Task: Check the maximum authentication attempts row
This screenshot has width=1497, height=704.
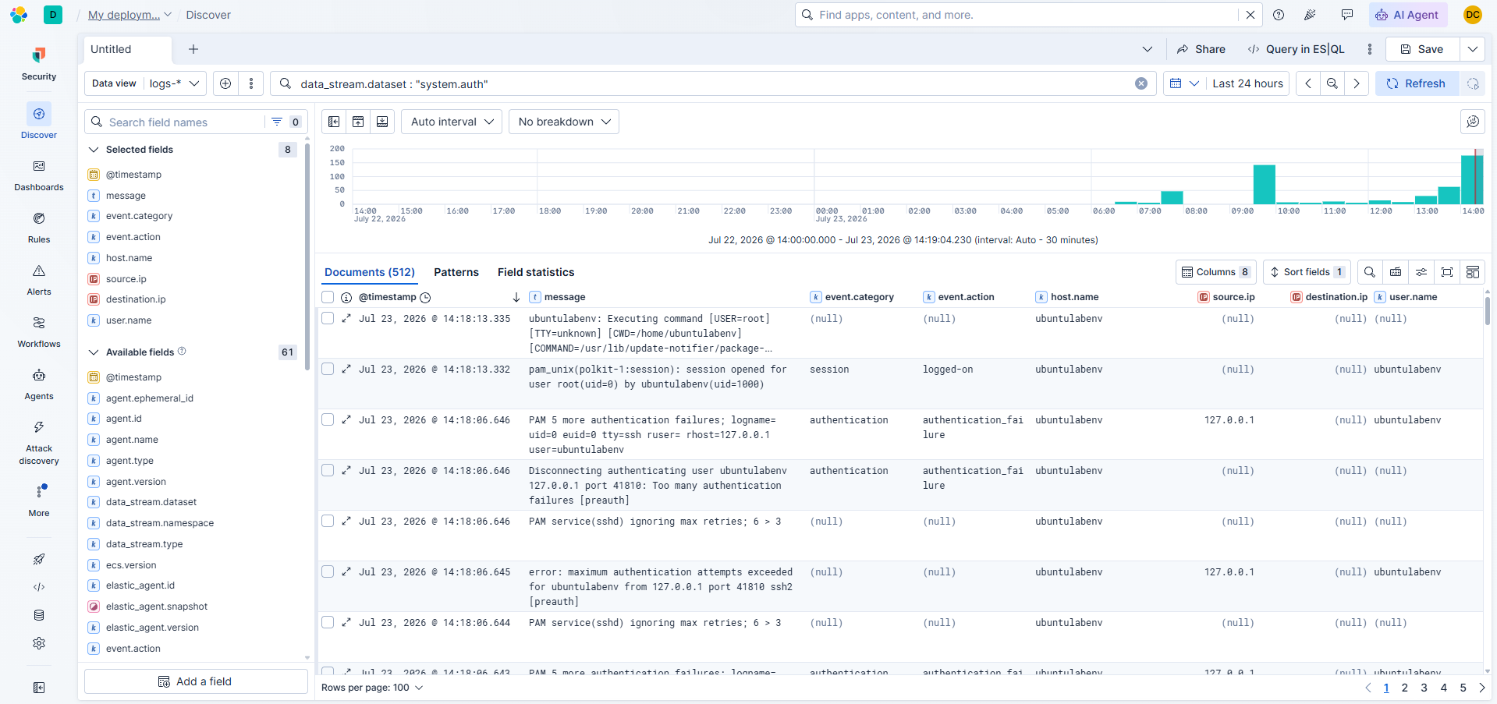Action: click(x=328, y=571)
